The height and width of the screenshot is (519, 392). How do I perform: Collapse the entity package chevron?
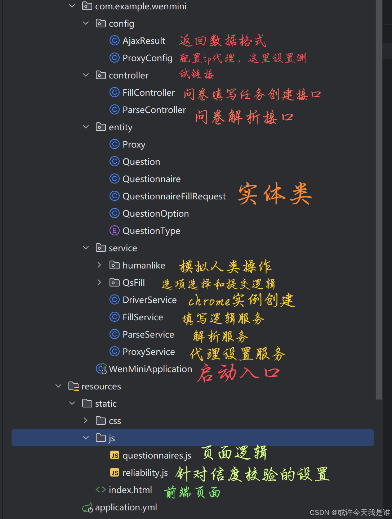tap(86, 127)
